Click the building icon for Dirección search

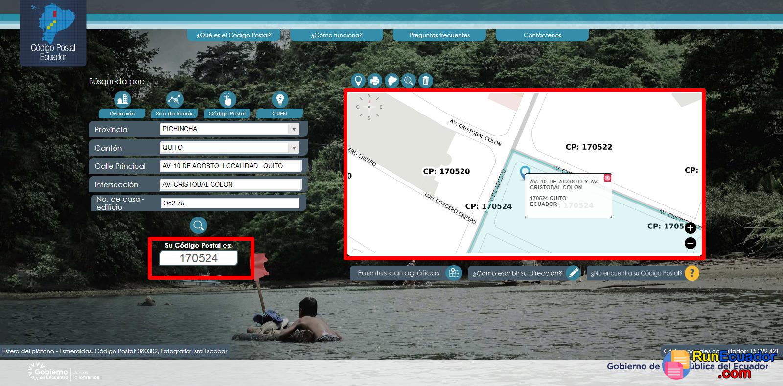[x=122, y=100]
